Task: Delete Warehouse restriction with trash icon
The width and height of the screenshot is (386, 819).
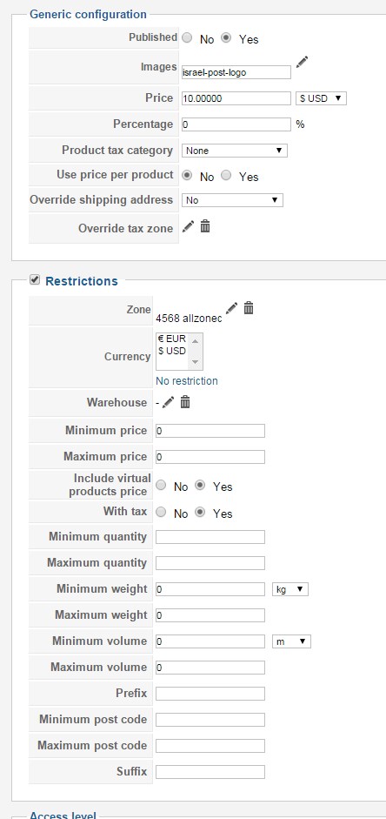Action: click(185, 402)
